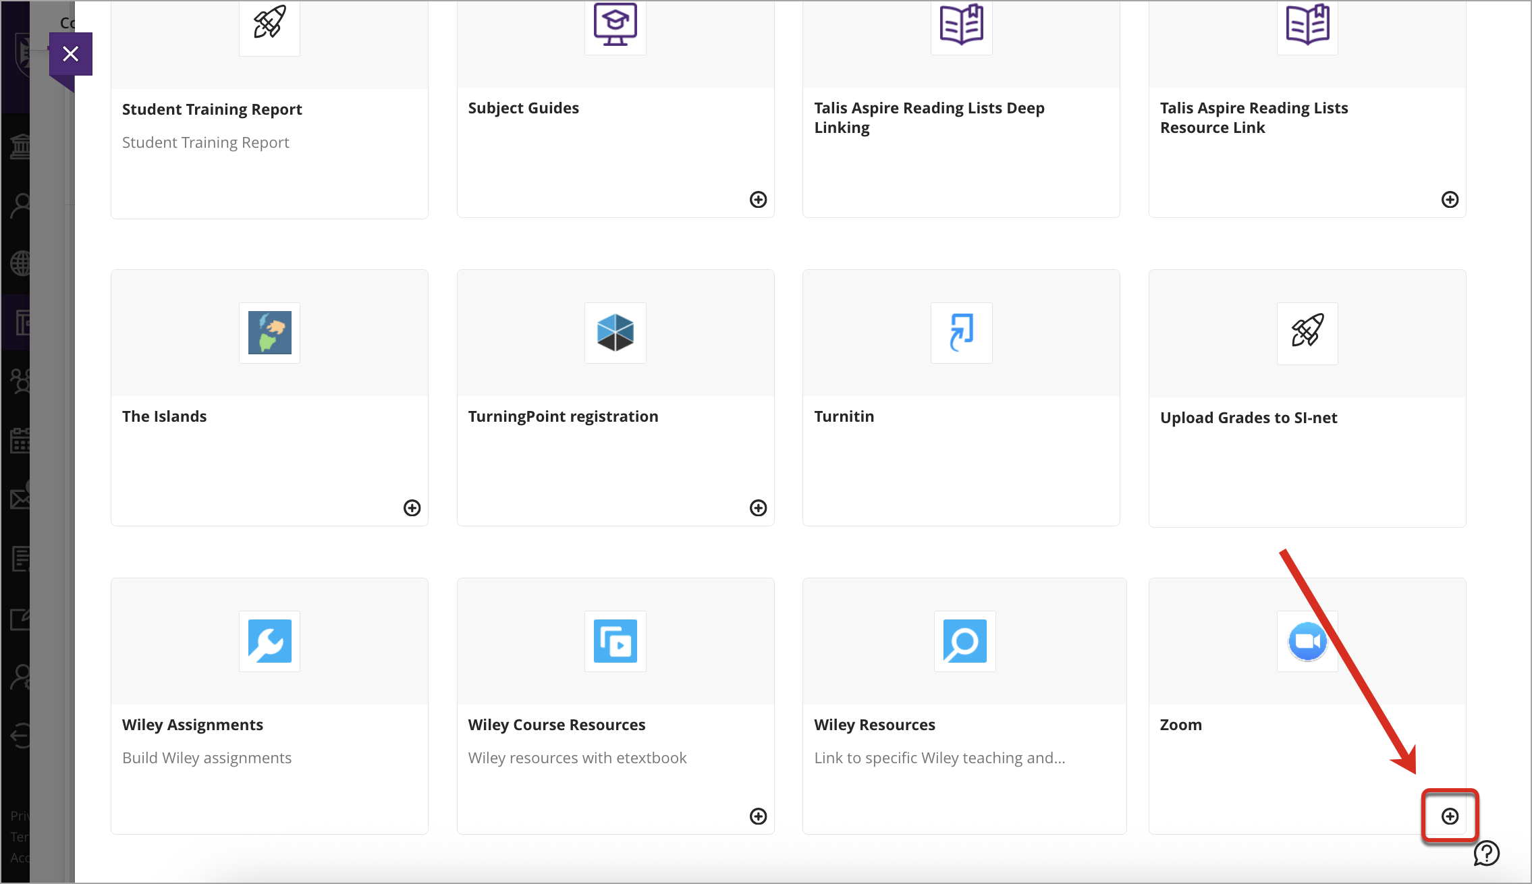
Task: Click 'Wiley resources with etextbook' description
Action: pyautogui.click(x=578, y=758)
